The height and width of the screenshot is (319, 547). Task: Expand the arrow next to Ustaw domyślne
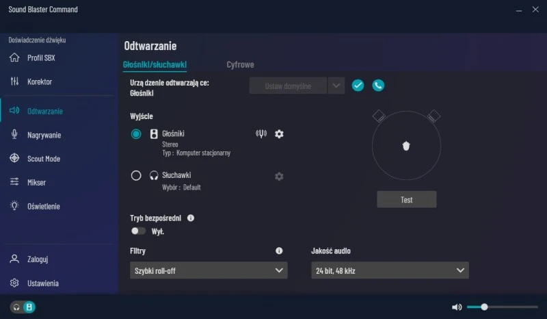[x=336, y=86]
